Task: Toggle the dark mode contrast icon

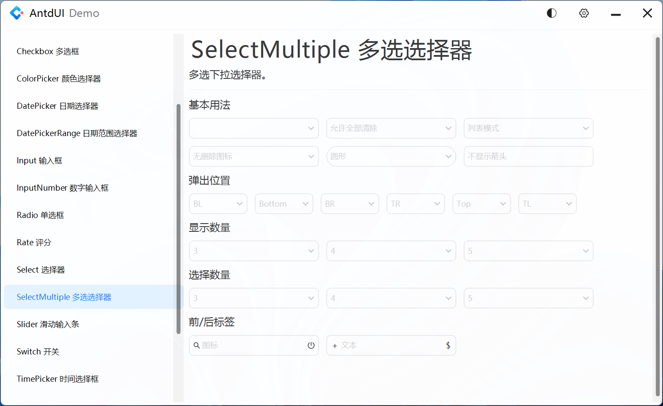Action: [551, 13]
